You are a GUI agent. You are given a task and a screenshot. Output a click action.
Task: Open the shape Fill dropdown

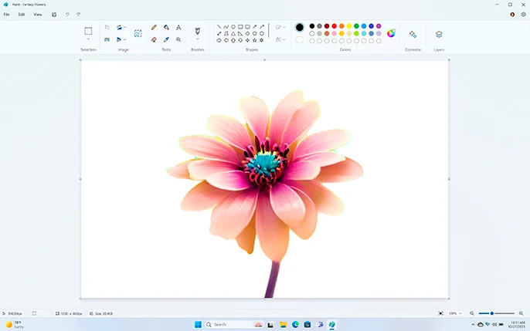(280, 39)
